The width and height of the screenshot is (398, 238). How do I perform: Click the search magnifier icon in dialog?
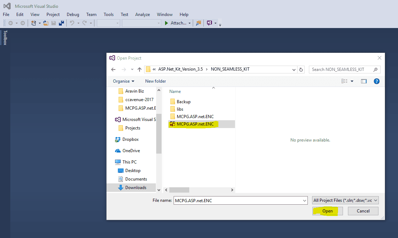(x=375, y=70)
